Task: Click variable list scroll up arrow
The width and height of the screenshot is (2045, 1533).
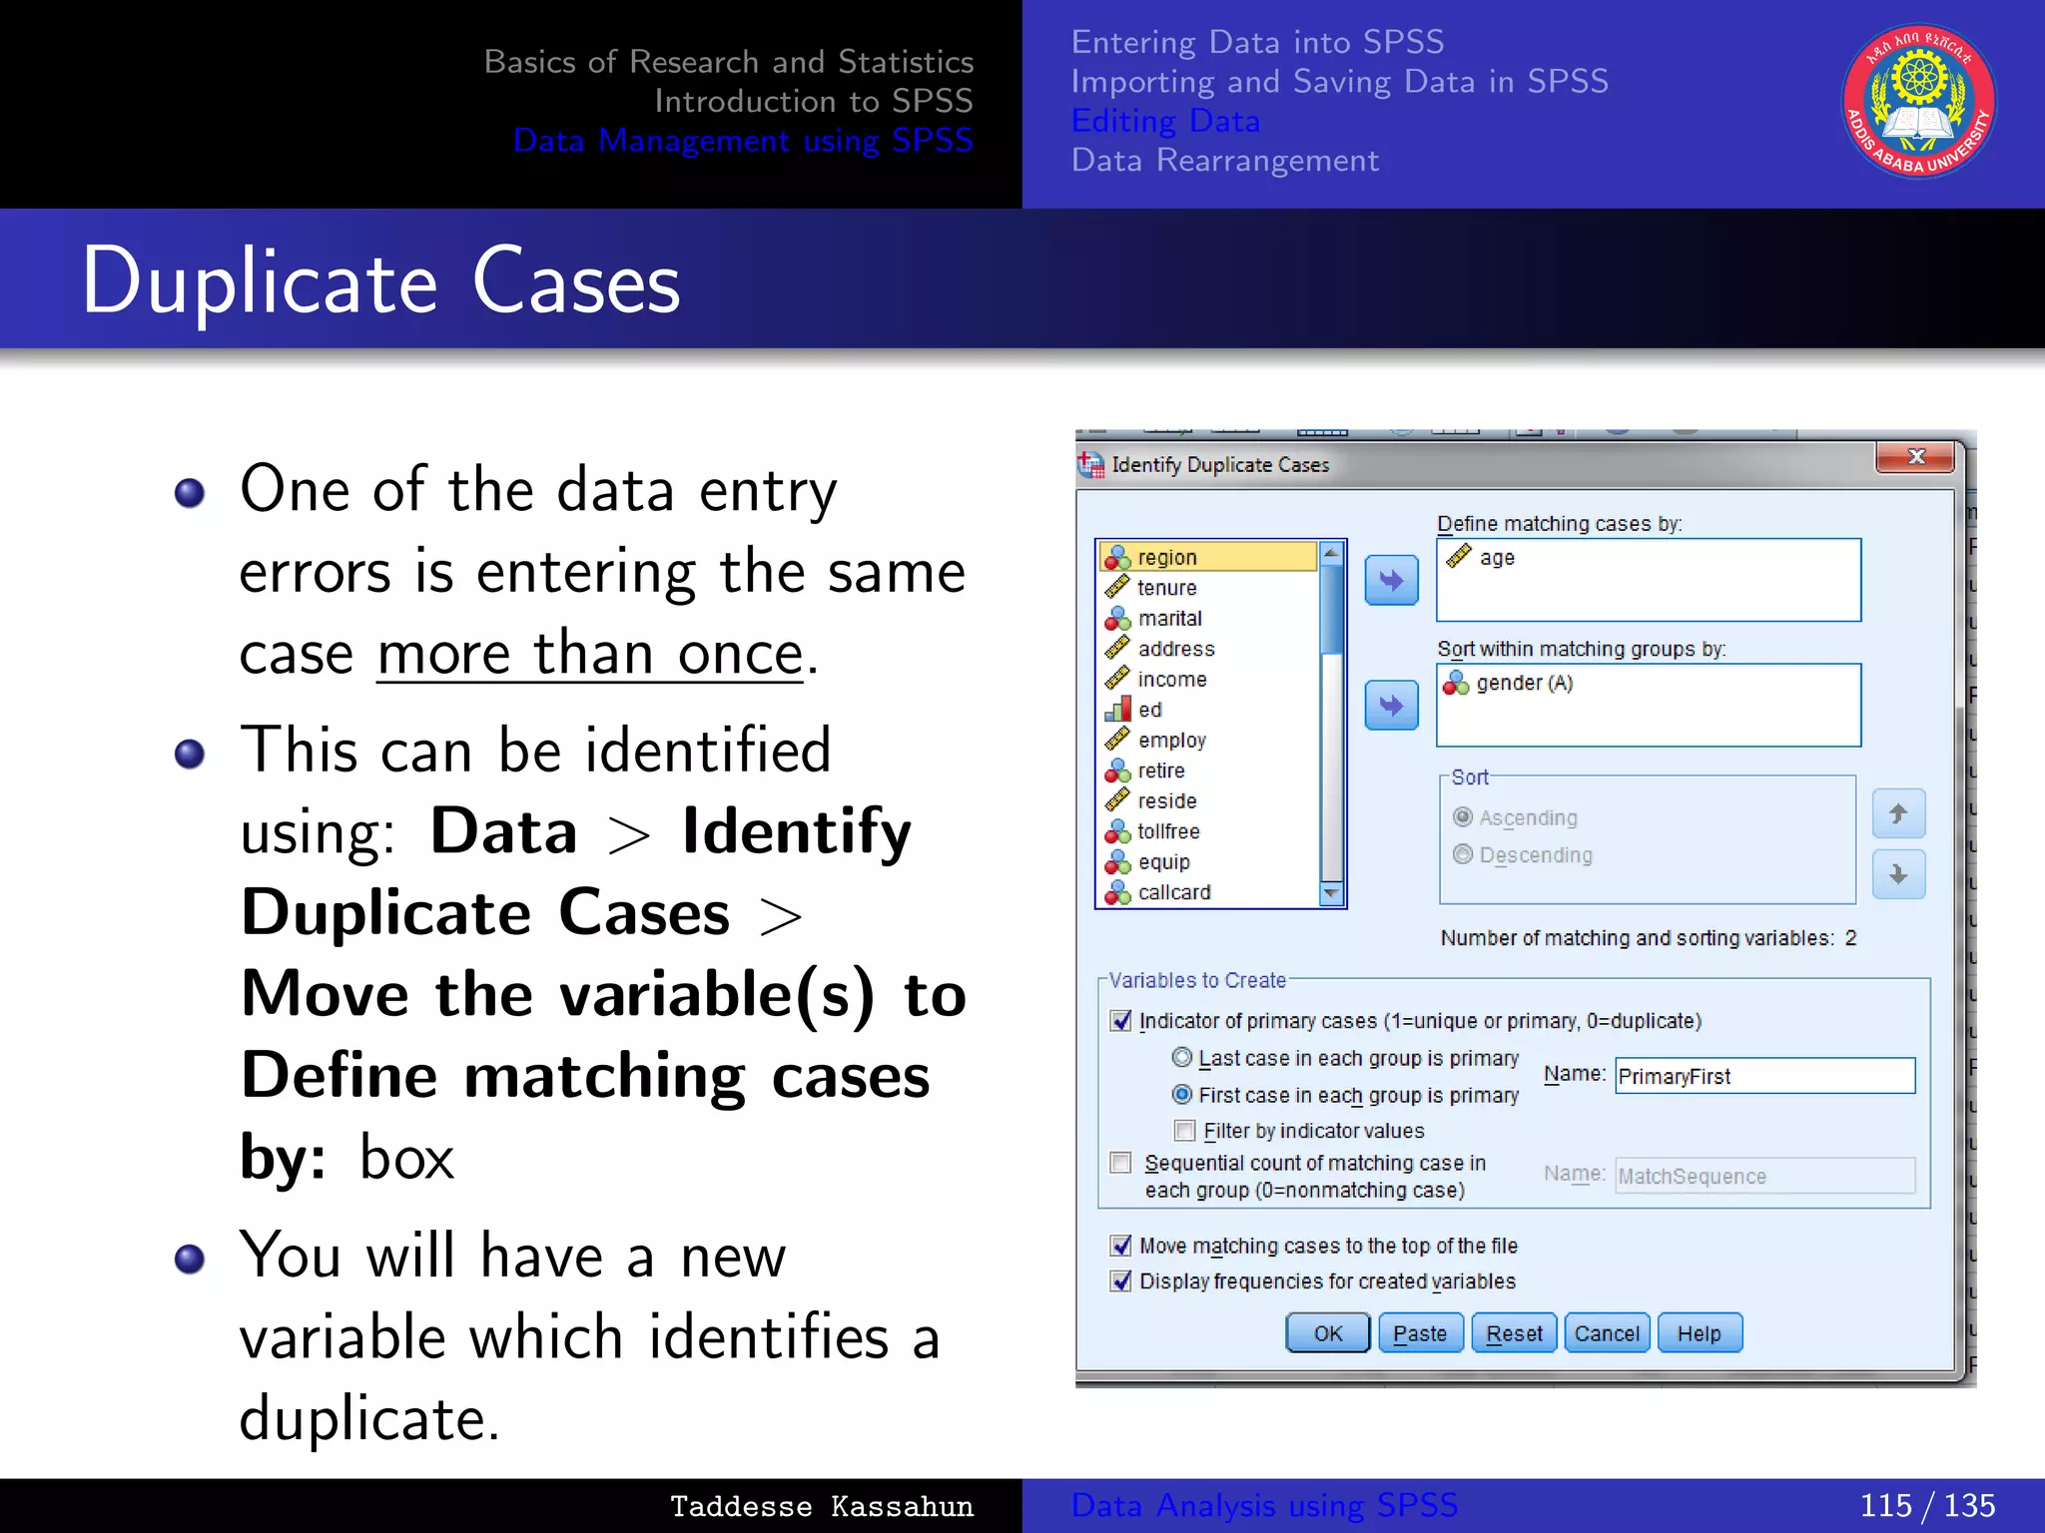Action: pyautogui.click(x=1331, y=553)
